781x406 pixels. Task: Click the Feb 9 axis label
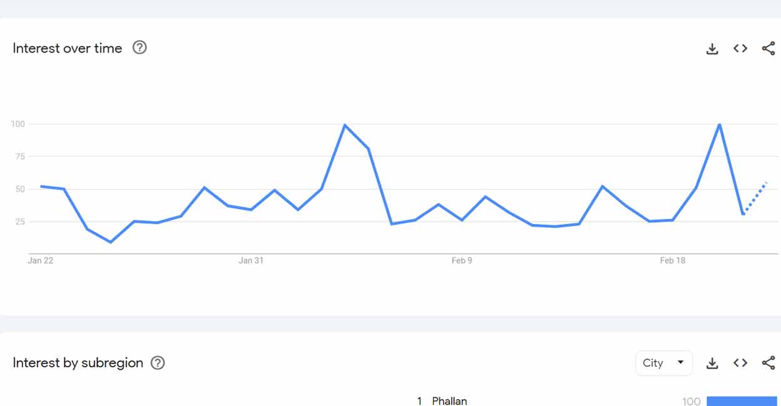pos(462,260)
